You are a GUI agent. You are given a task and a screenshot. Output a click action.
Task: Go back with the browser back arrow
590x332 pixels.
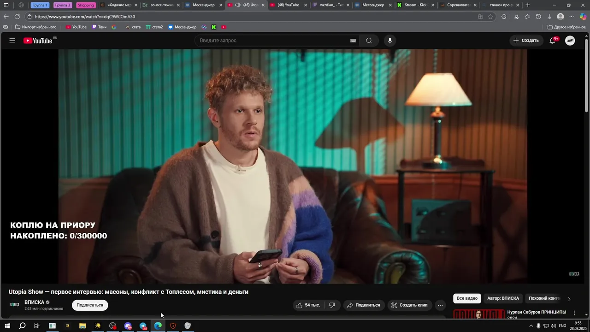coord(6,17)
